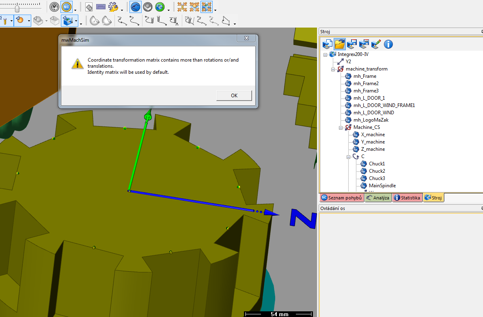
Task: Open the settings wrench-and-gear icon
Action: [113, 7]
